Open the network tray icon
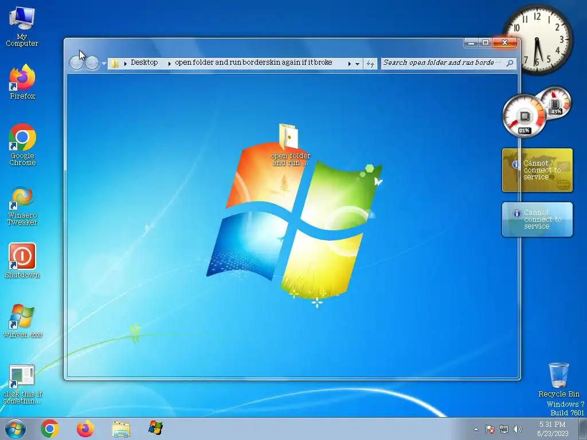 click(504, 429)
